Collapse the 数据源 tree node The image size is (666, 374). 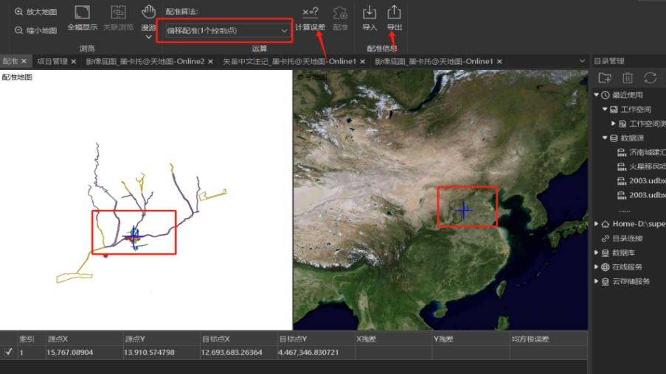[605, 138]
